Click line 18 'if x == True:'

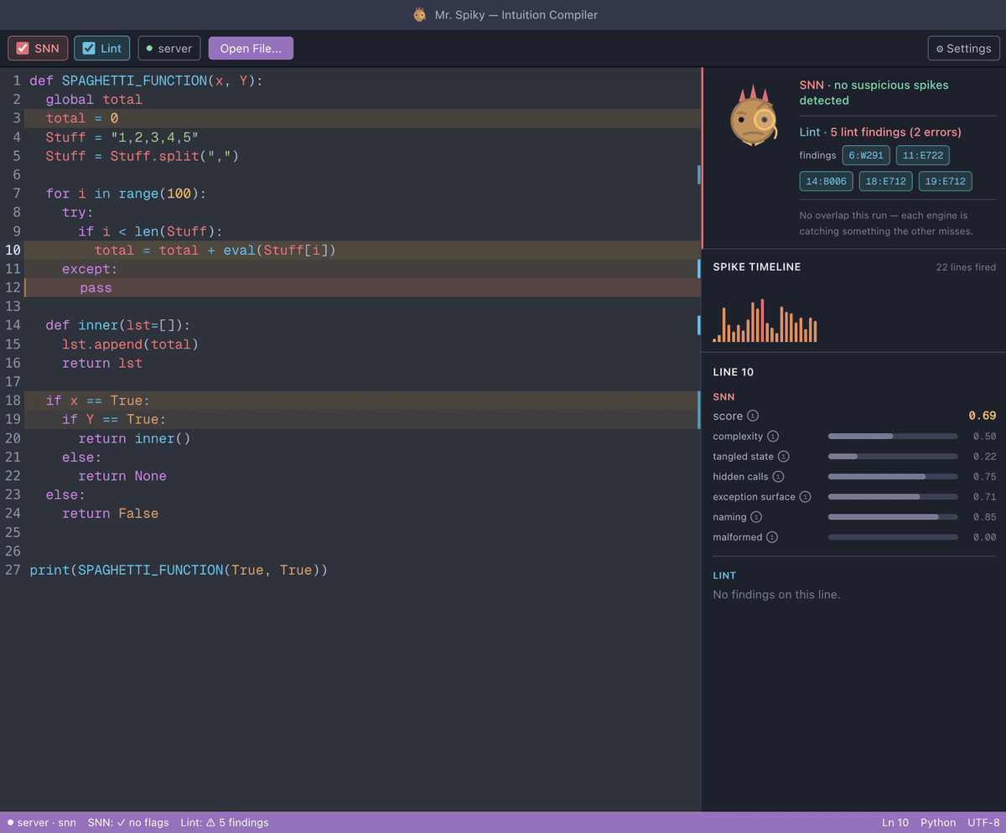(362, 401)
